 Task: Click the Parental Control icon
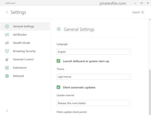[7, 60]
